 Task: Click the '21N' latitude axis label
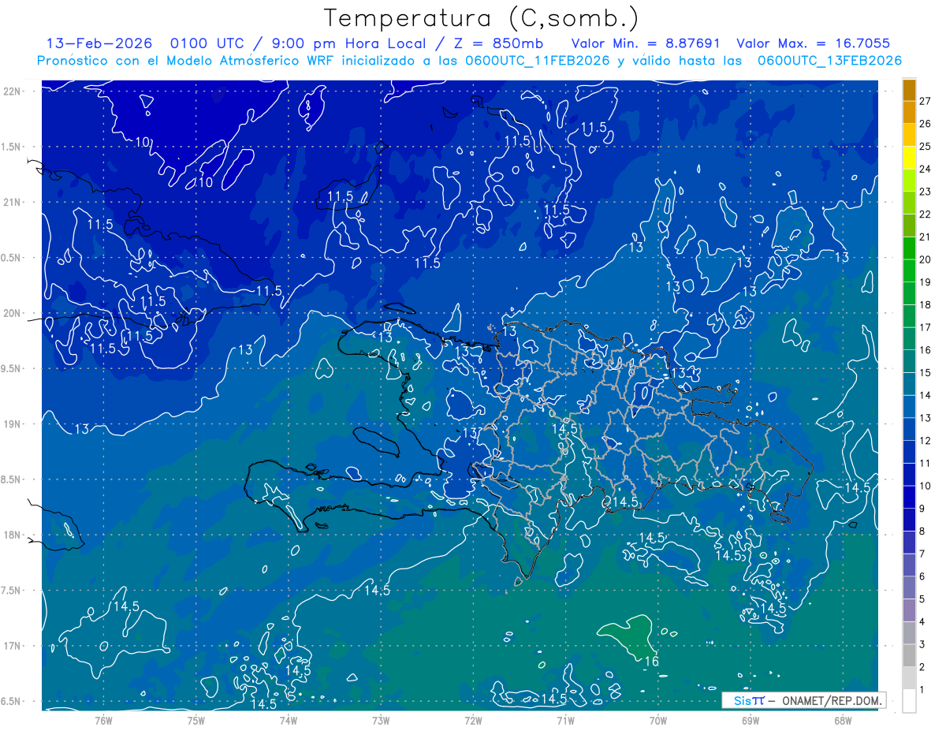point(12,202)
